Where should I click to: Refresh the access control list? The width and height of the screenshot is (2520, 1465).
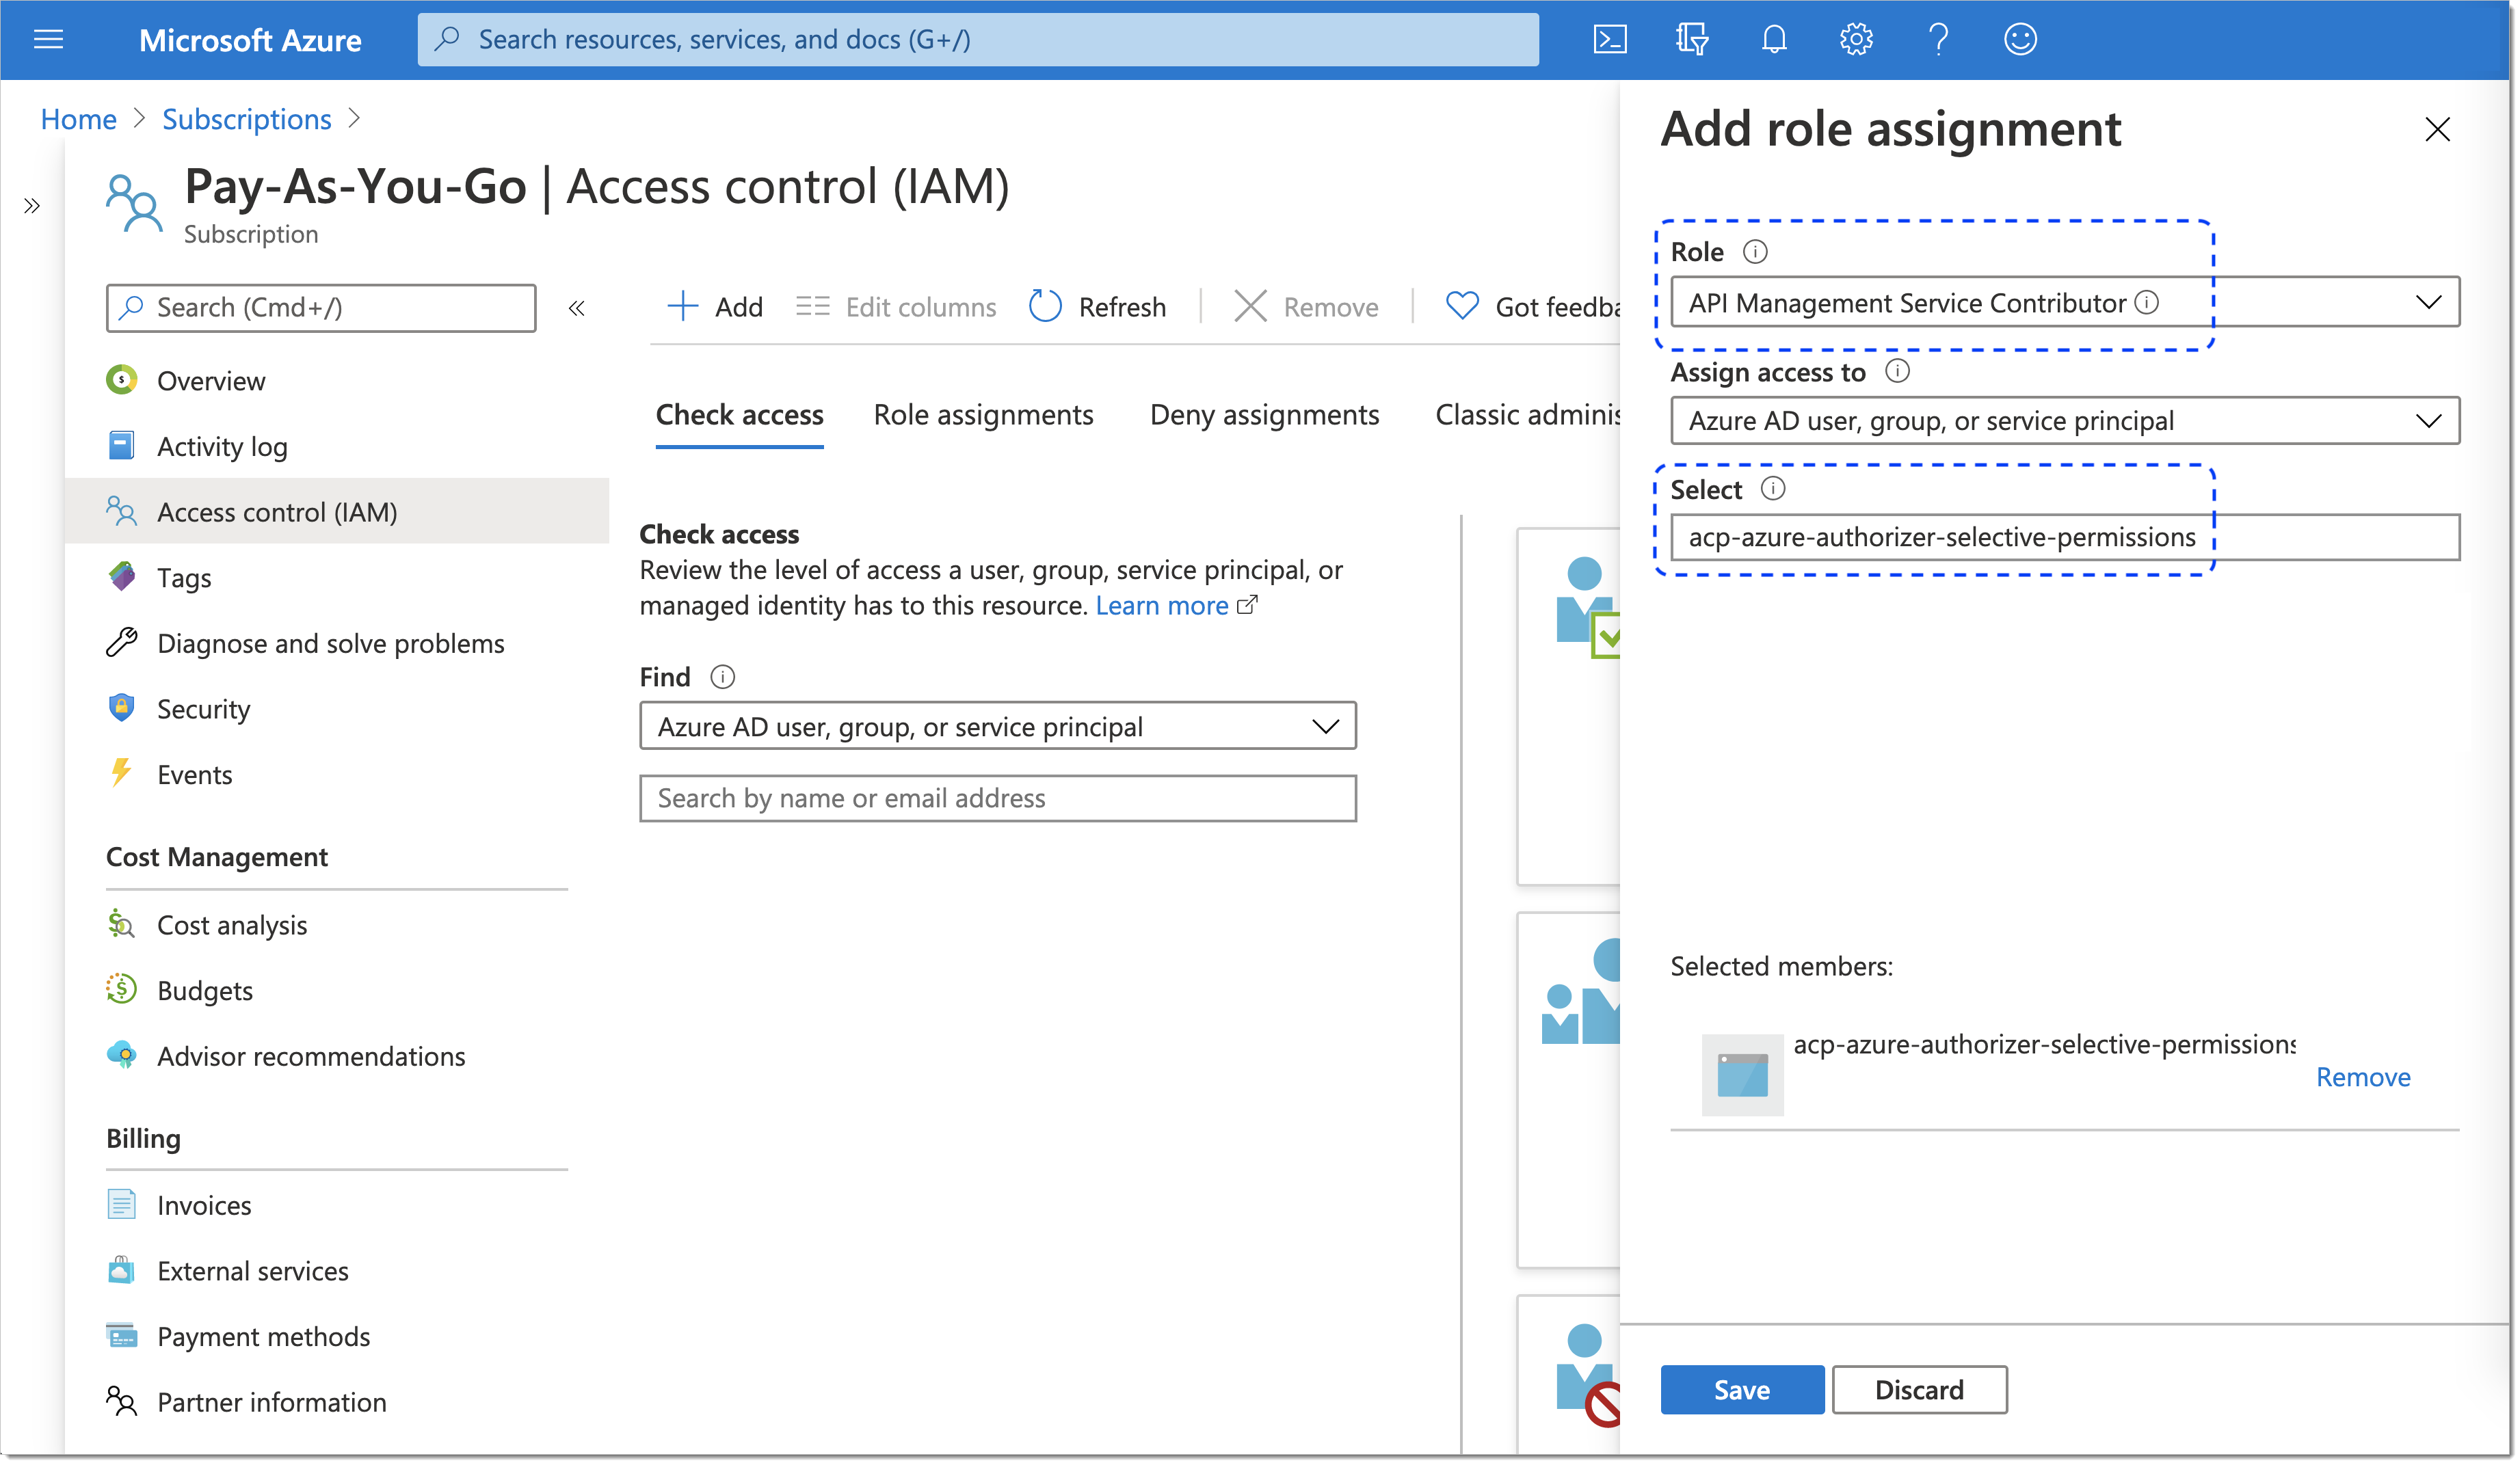click(x=1097, y=307)
